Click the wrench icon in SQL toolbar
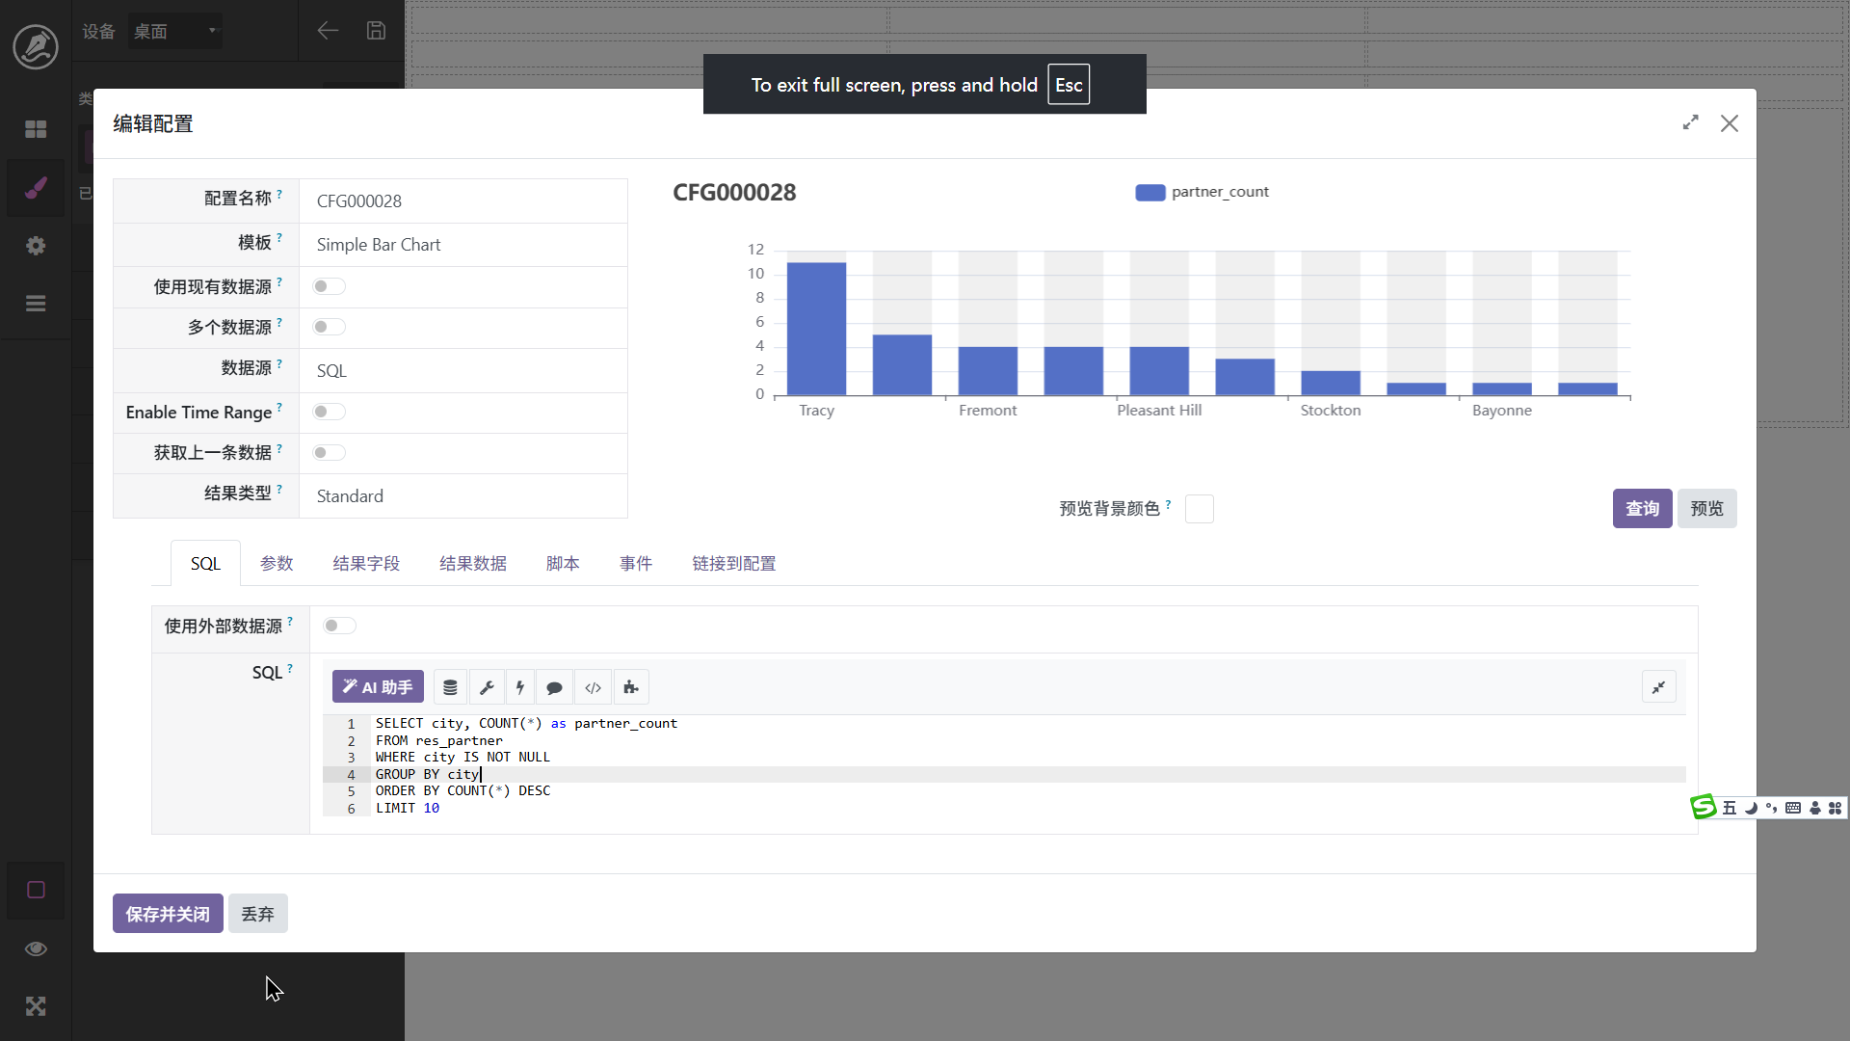Image resolution: width=1850 pixels, height=1041 pixels. pyautogui.click(x=487, y=687)
